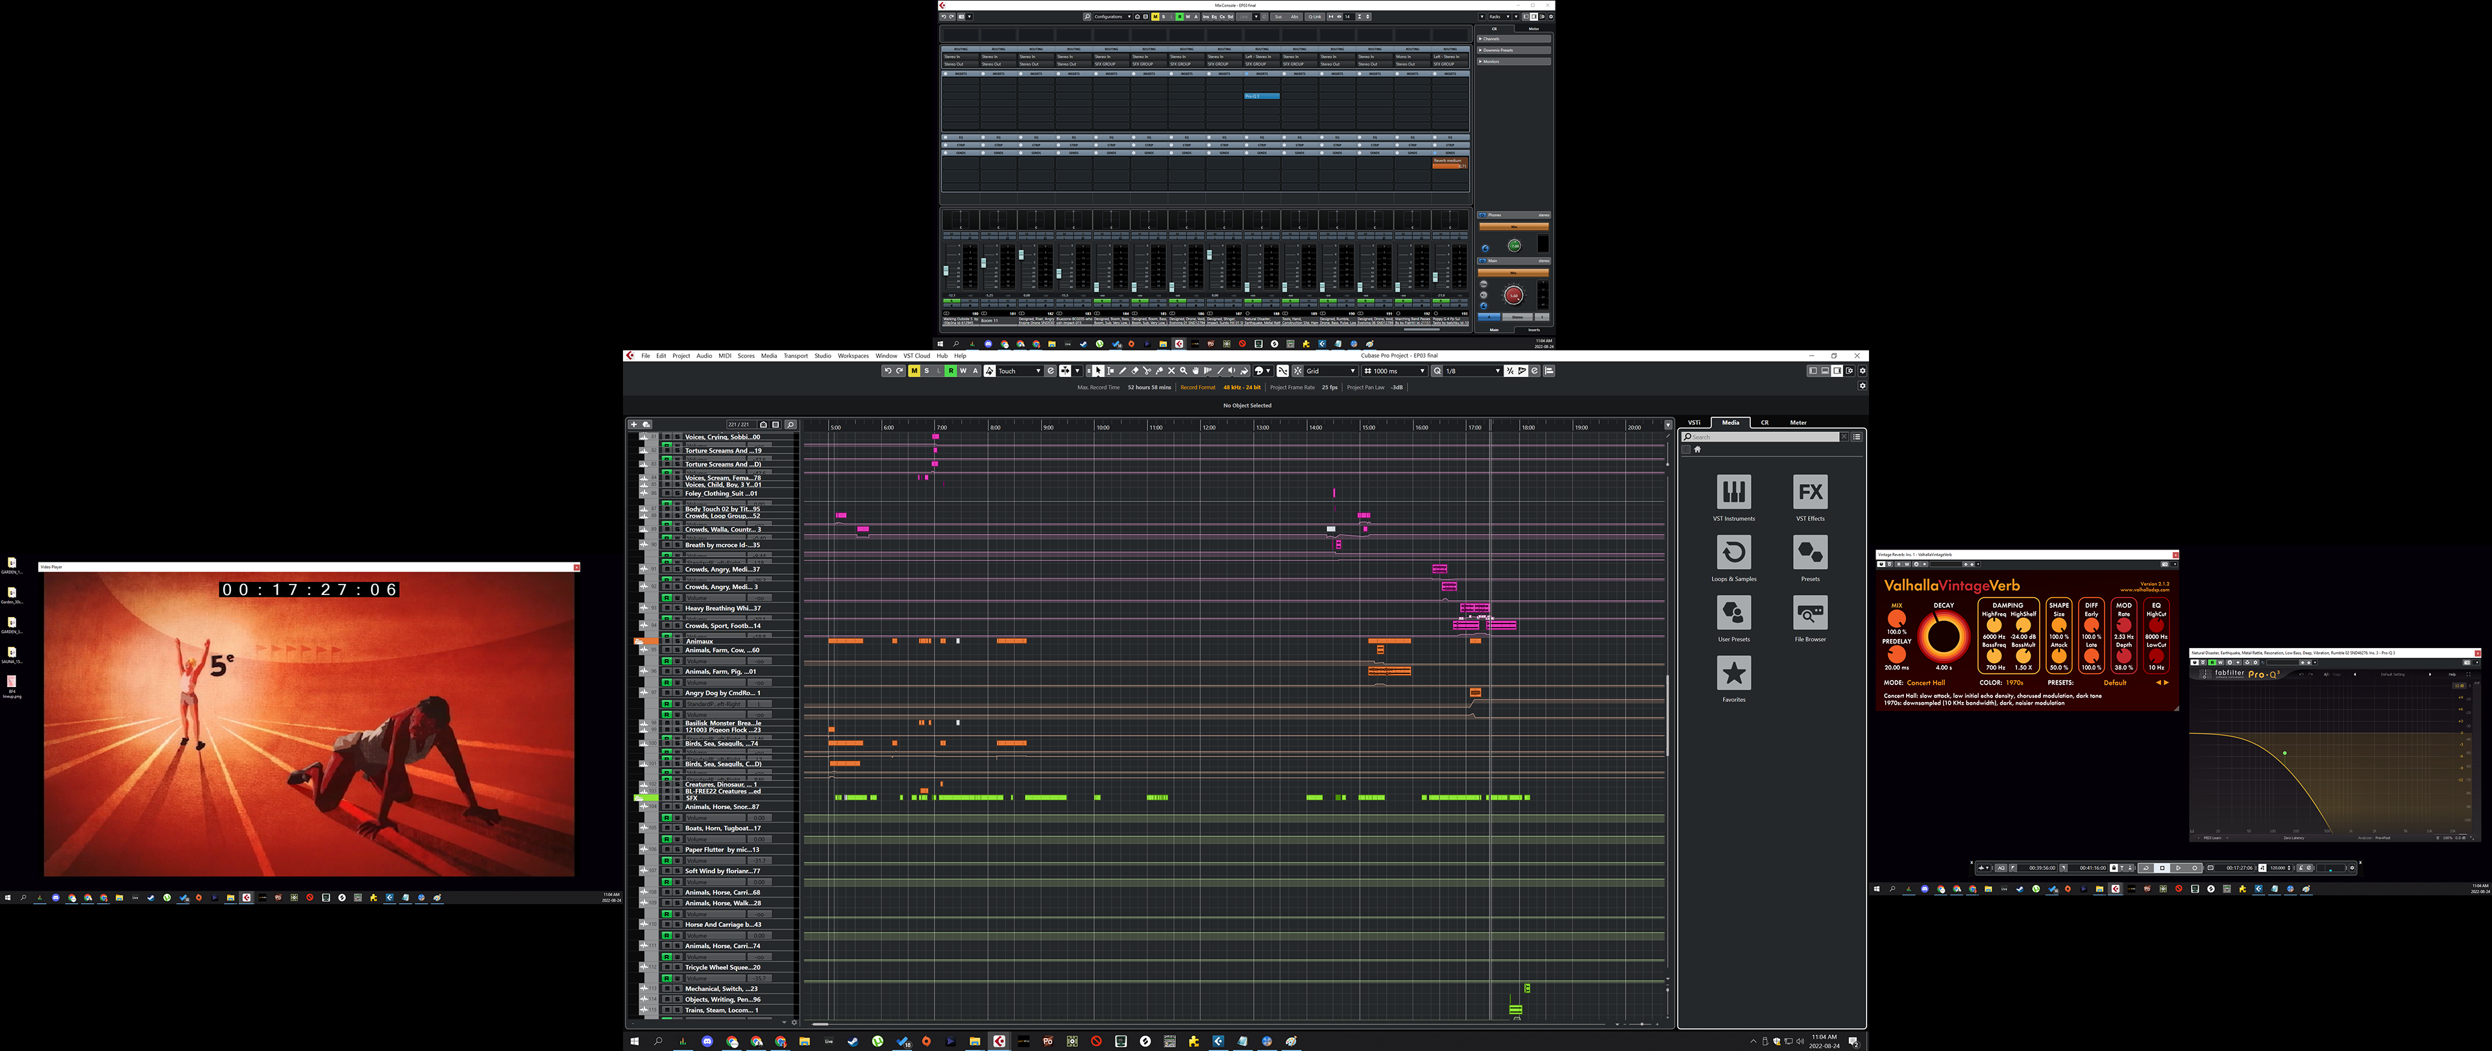Open VST Effects browser tile
This screenshot has width=2492, height=1051.
click(1810, 492)
